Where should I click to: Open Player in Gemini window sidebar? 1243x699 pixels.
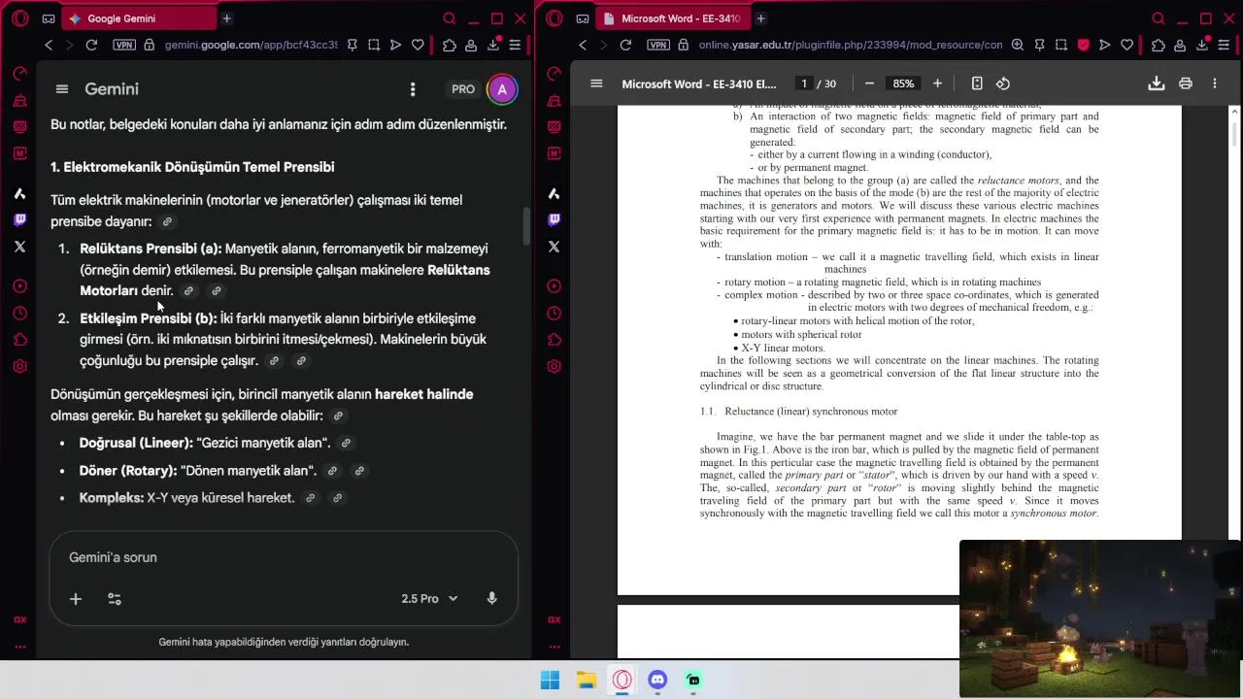pyautogui.click(x=19, y=286)
